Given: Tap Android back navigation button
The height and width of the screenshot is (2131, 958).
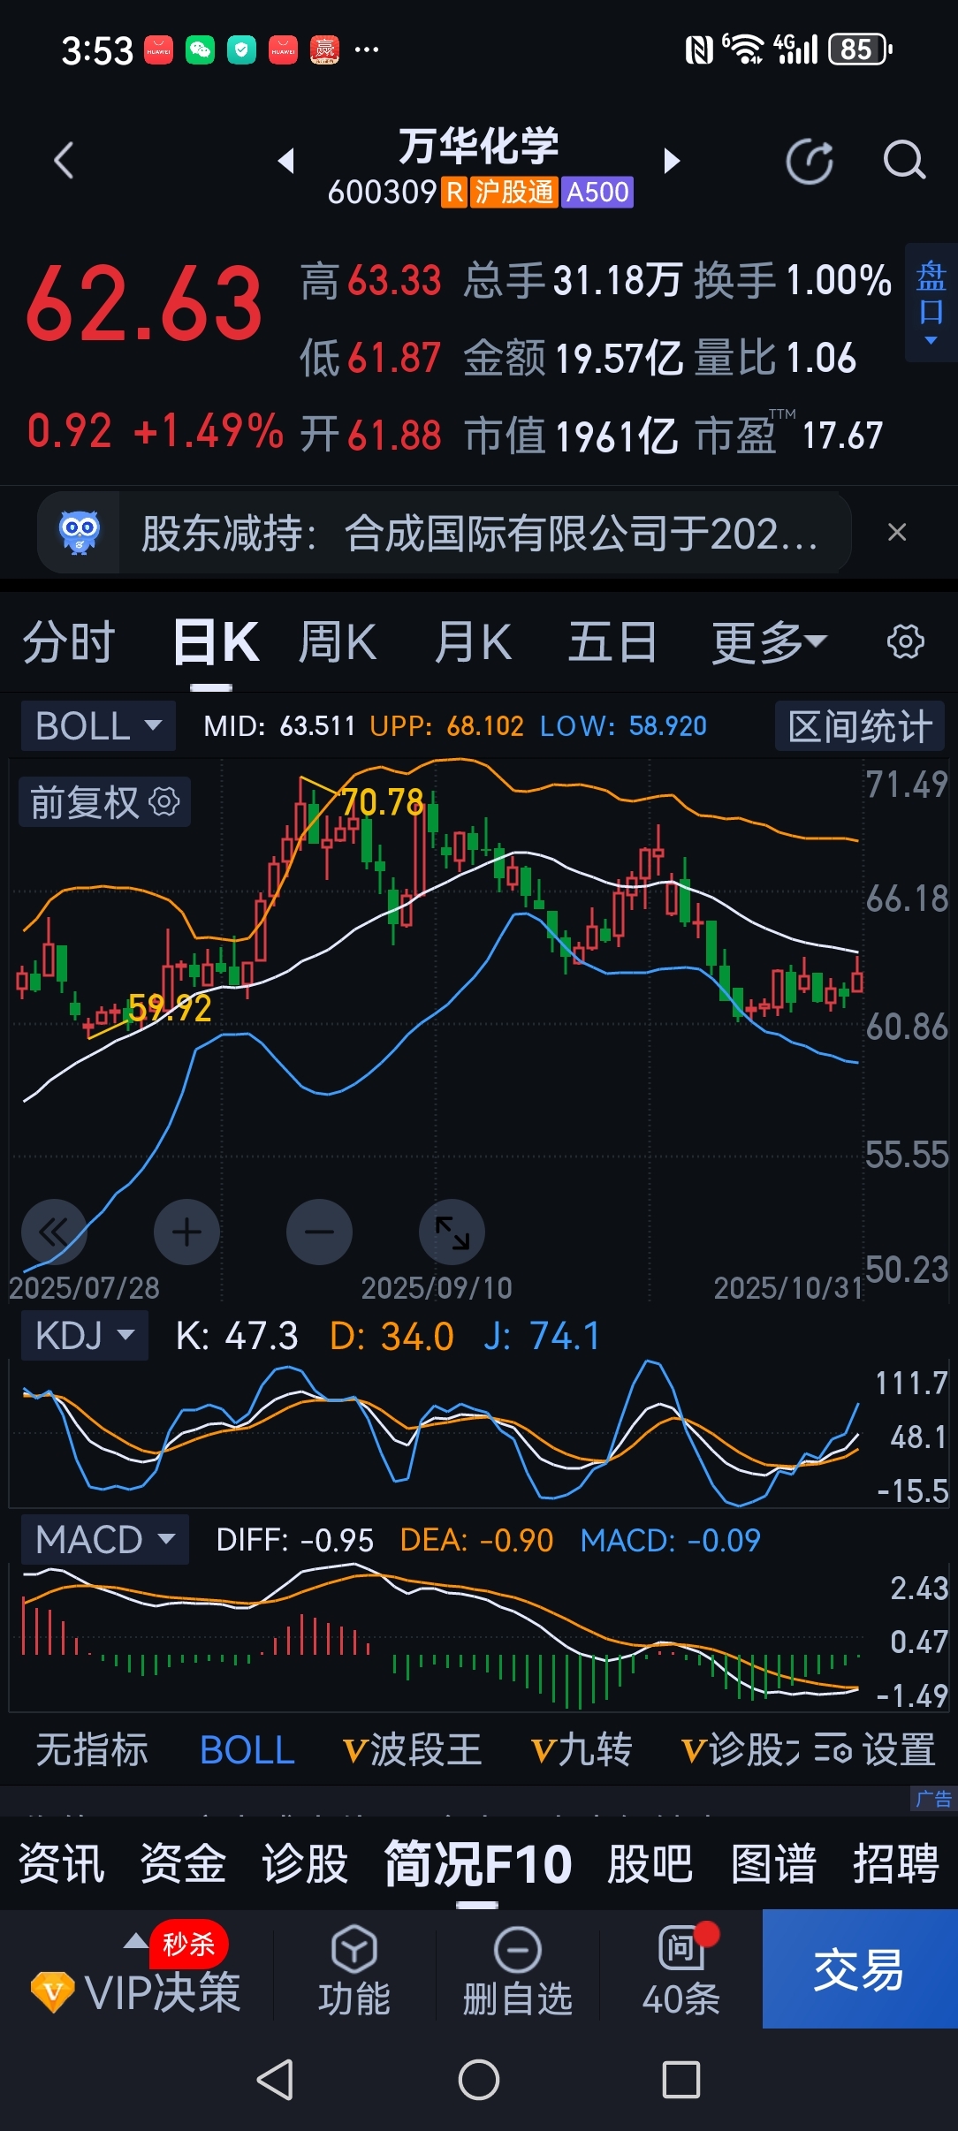Looking at the screenshot, I should point(275,2080).
